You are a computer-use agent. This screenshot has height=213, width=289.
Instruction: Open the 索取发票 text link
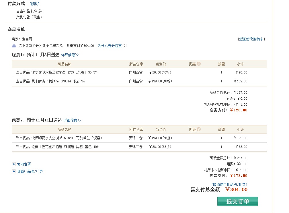pos(24,164)
